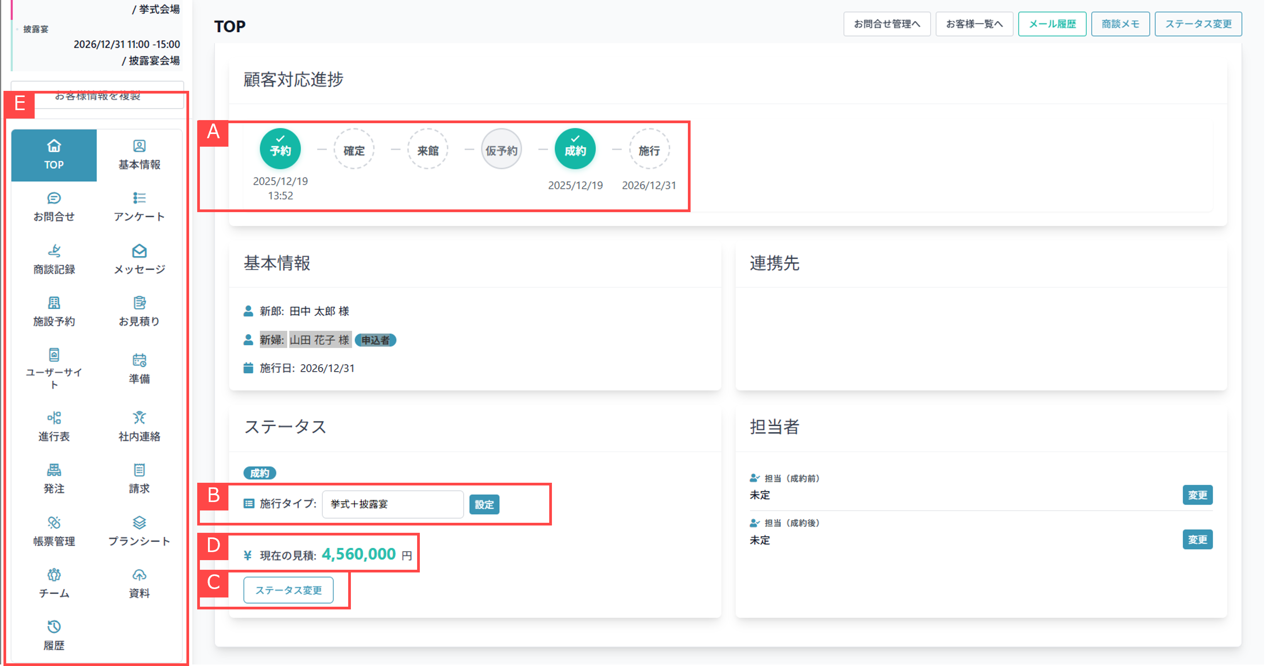Click the 仮予約 progress step circle
Screen dimensions: 1266x666
pos(501,150)
